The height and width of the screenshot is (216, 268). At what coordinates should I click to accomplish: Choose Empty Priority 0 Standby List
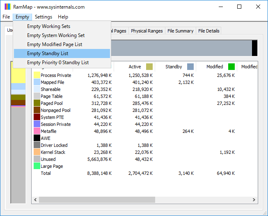62,63
